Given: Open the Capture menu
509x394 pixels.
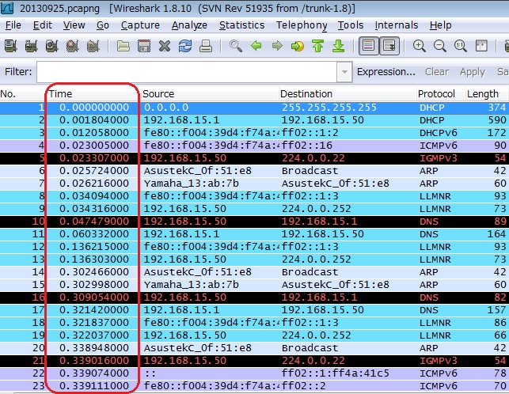Looking at the screenshot, I should pyautogui.click(x=140, y=25).
